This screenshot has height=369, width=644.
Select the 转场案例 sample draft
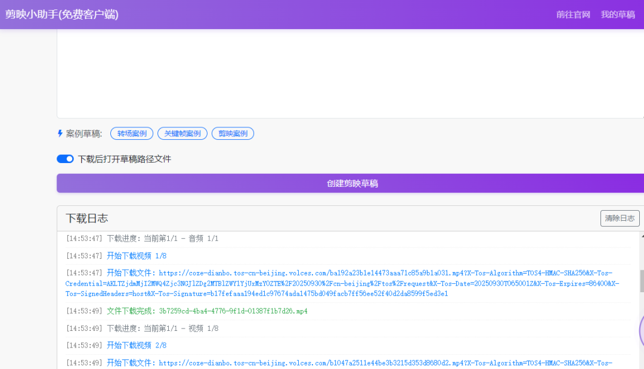132,133
